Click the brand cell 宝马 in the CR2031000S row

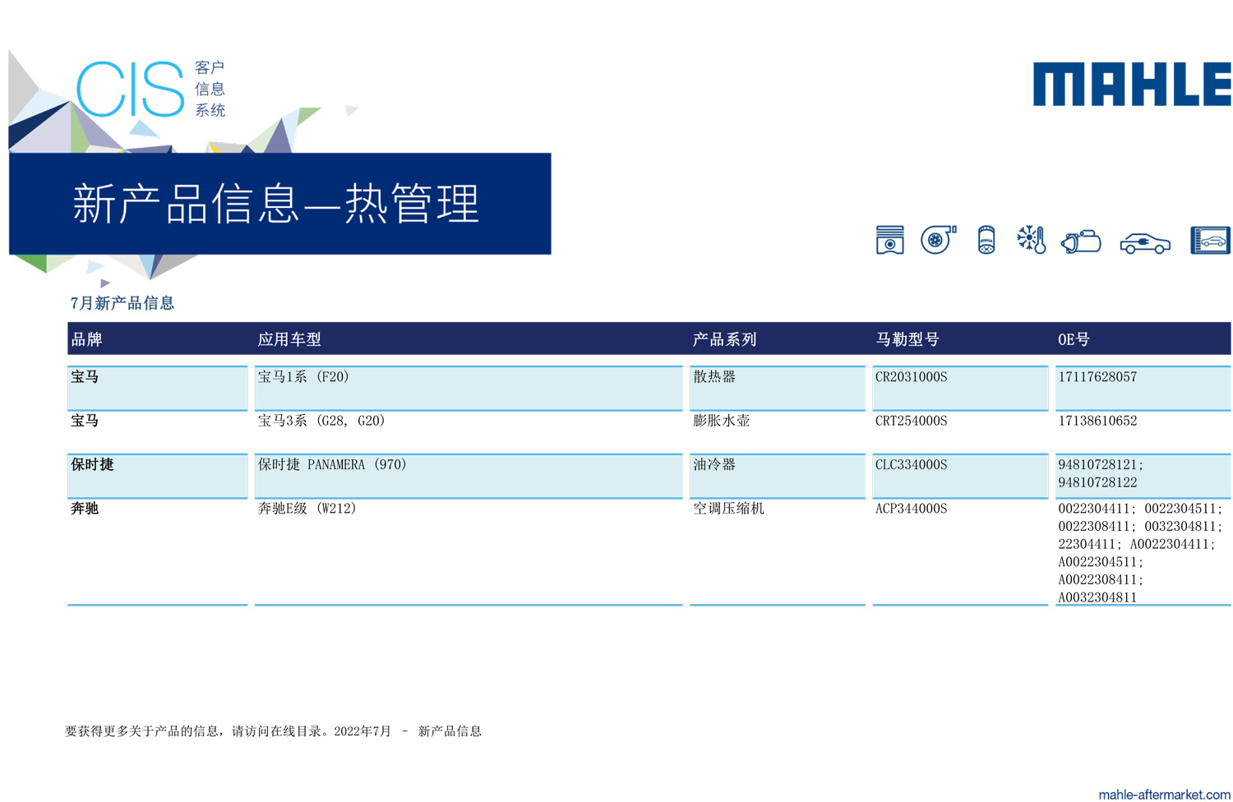pos(157,388)
